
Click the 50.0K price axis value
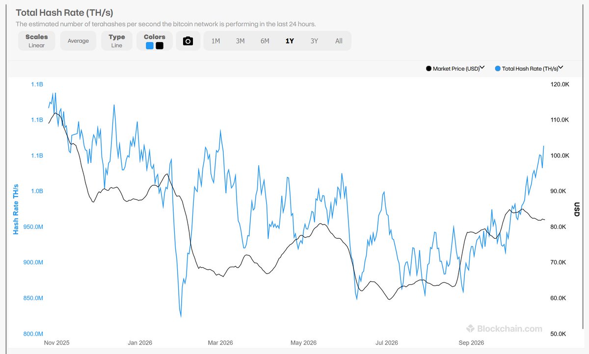tap(559, 334)
